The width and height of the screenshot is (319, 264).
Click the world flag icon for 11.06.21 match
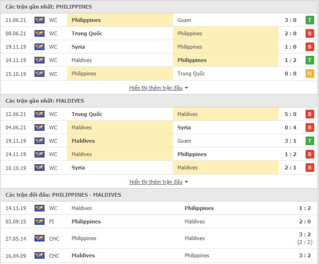click(39, 20)
